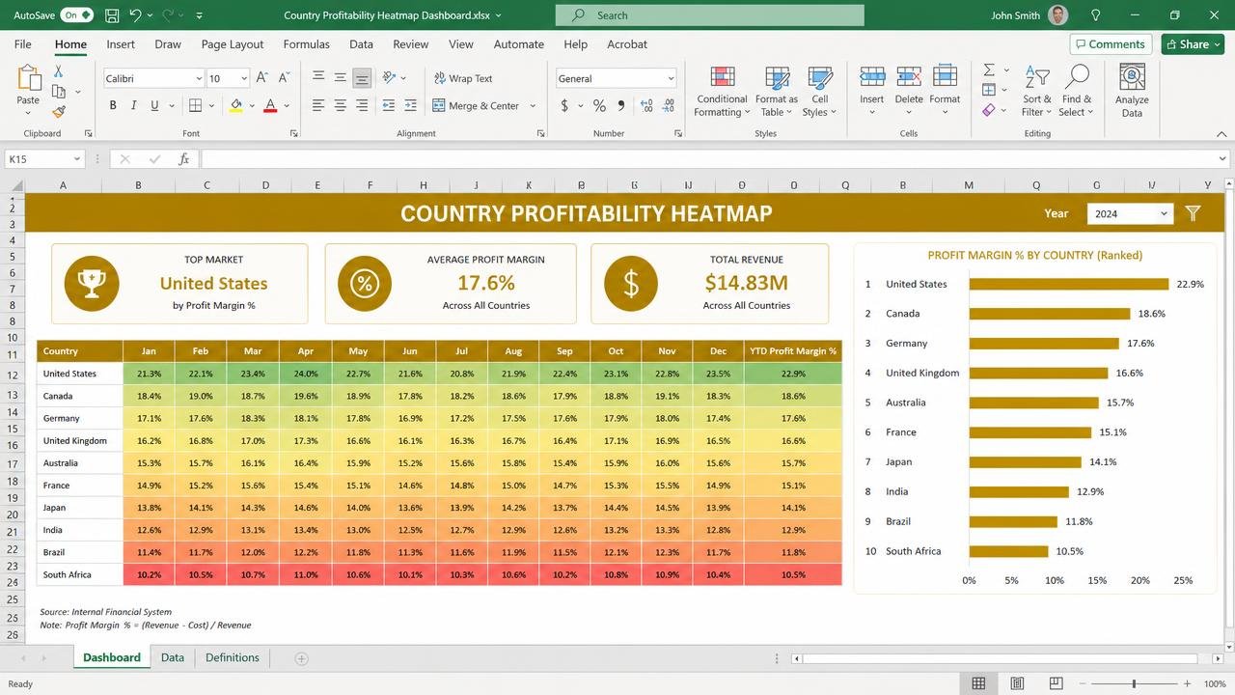Apply Percent Style format

599,105
